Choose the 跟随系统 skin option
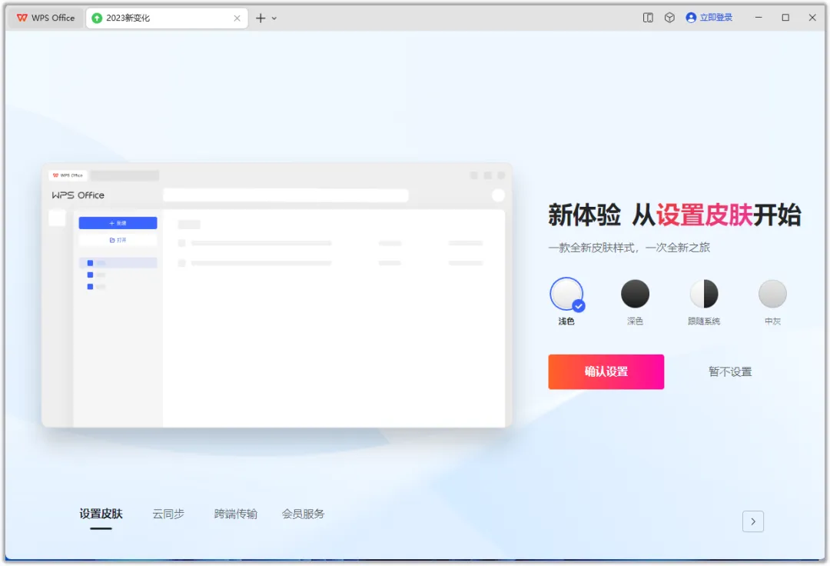Viewport: 830px width, 566px height. pos(704,294)
